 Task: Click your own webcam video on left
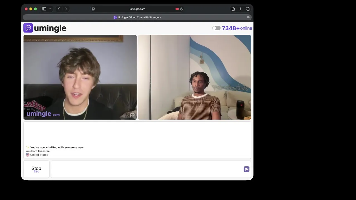point(80,77)
